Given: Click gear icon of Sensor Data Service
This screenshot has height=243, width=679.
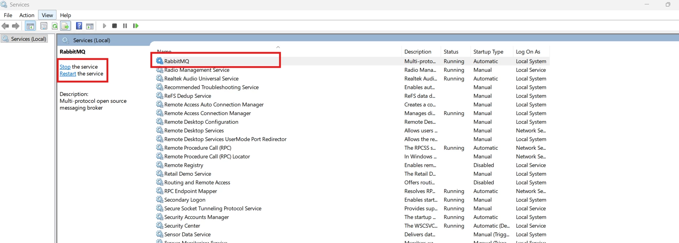Looking at the screenshot, I should [x=160, y=234].
